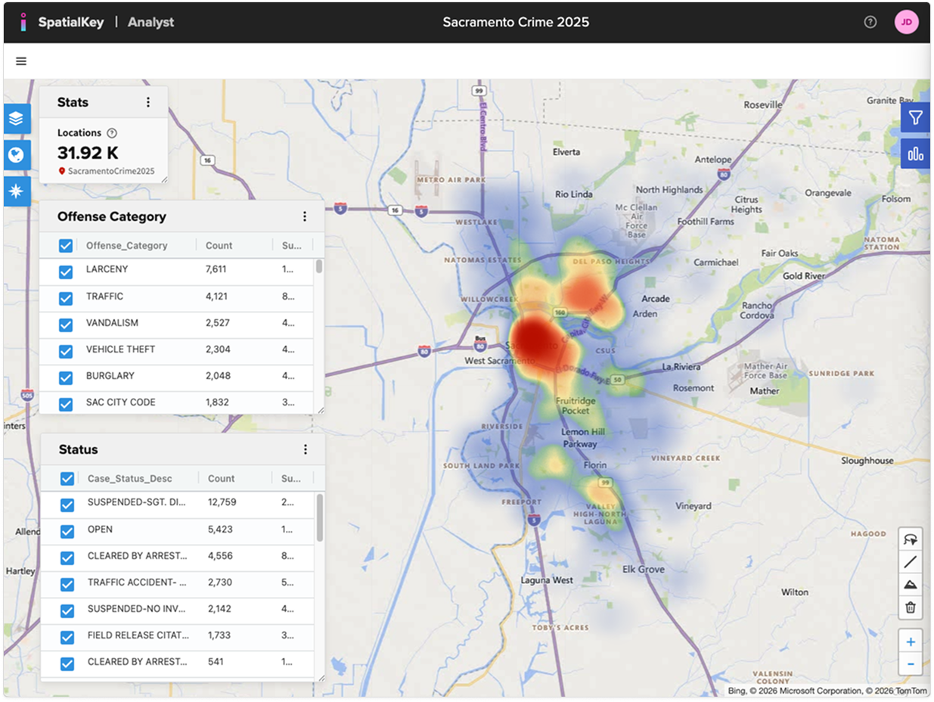Click the Analyst label in header
This screenshot has width=934, height=702.
(x=150, y=22)
